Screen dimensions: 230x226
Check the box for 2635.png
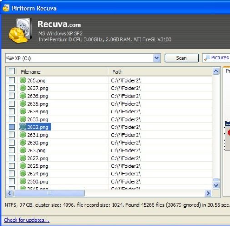point(12,104)
